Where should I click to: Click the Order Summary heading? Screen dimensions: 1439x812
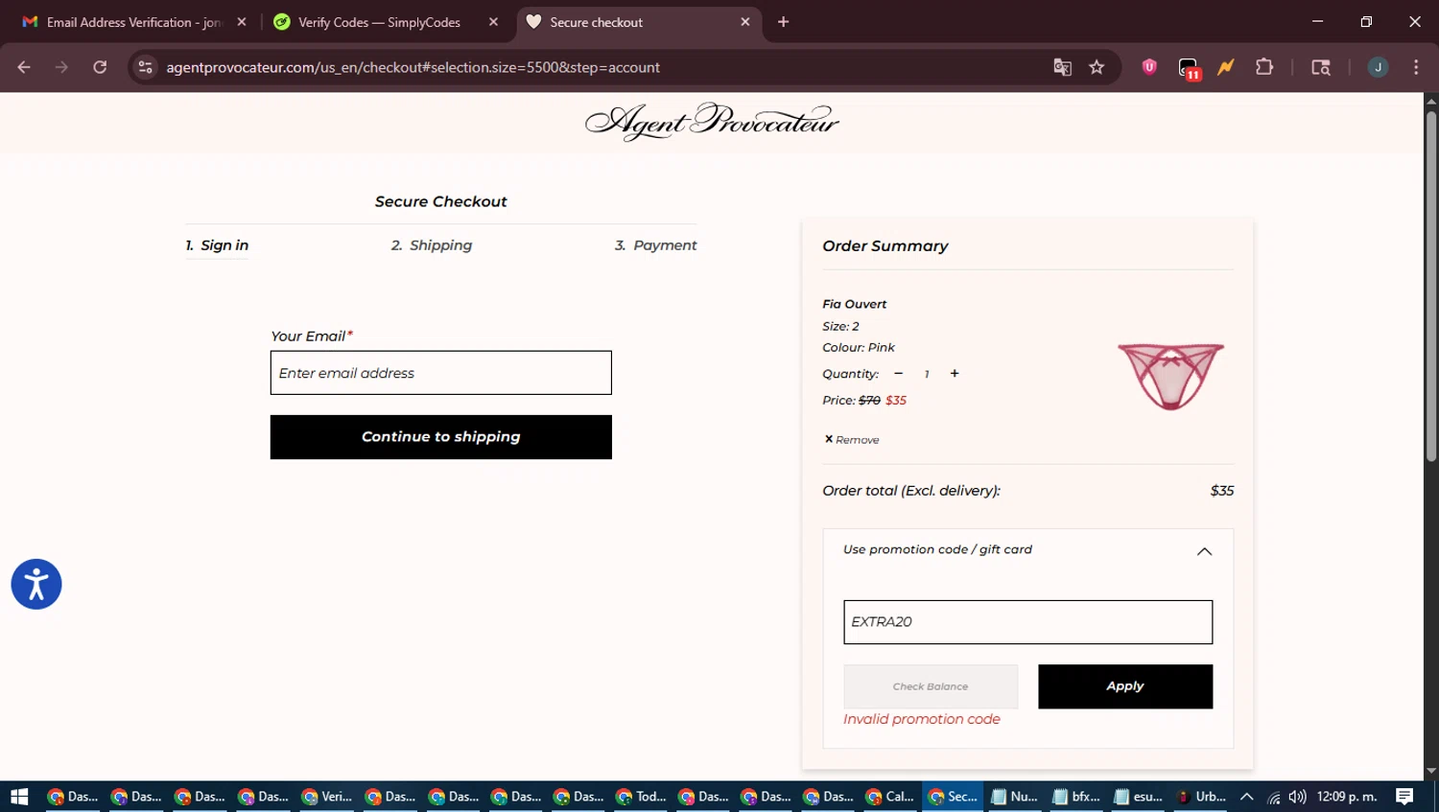coord(885,246)
